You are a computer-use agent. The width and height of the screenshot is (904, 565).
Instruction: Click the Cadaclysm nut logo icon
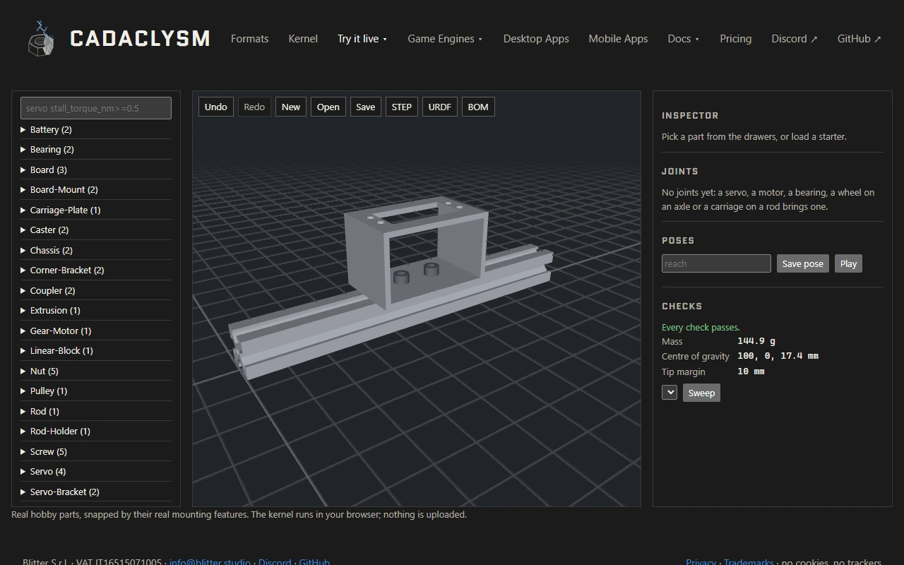40,38
